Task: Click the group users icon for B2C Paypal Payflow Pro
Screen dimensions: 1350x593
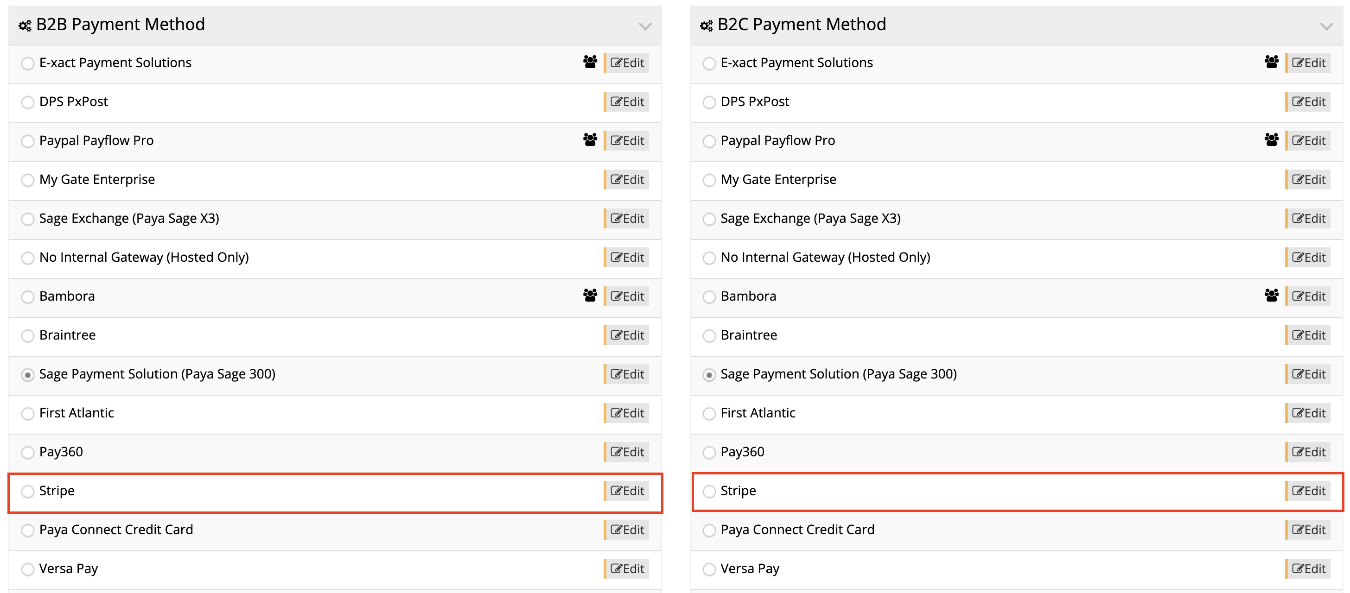Action: click(1271, 140)
